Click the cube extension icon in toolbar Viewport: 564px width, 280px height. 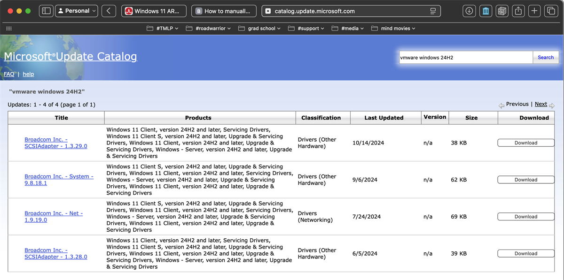(x=502, y=11)
